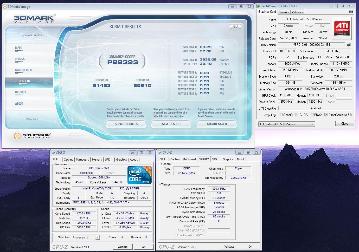Click Validate in left CPU-Z window

pyautogui.click(x=123, y=247)
